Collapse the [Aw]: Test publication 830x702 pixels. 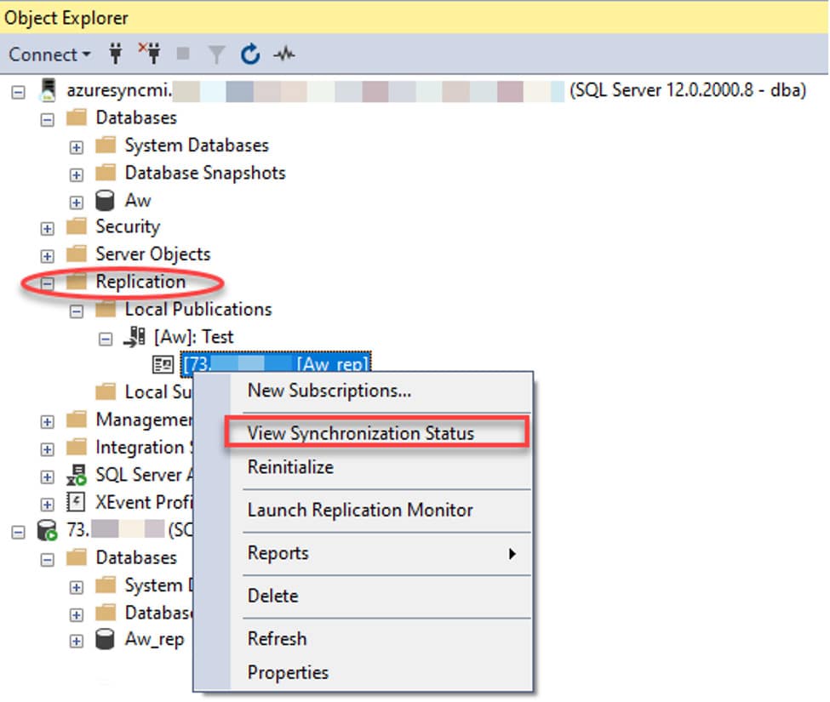pyautogui.click(x=106, y=339)
